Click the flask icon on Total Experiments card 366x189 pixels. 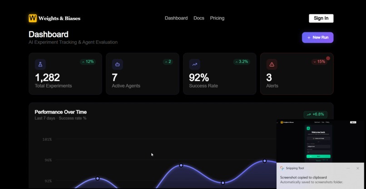tap(40, 64)
